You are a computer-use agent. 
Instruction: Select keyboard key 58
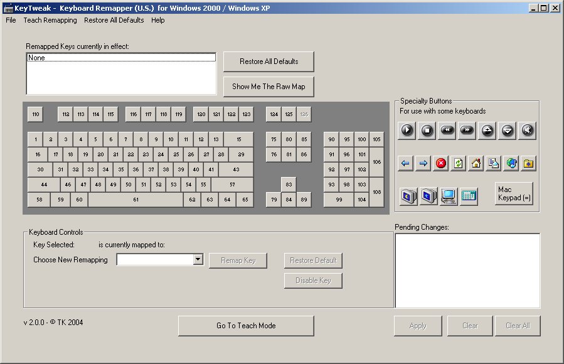(39, 200)
